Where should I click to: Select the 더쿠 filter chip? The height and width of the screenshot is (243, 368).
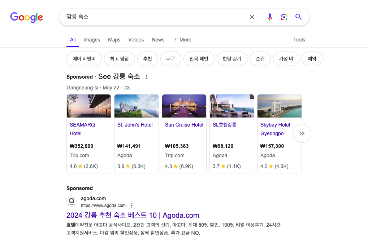(x=170, y=58)
